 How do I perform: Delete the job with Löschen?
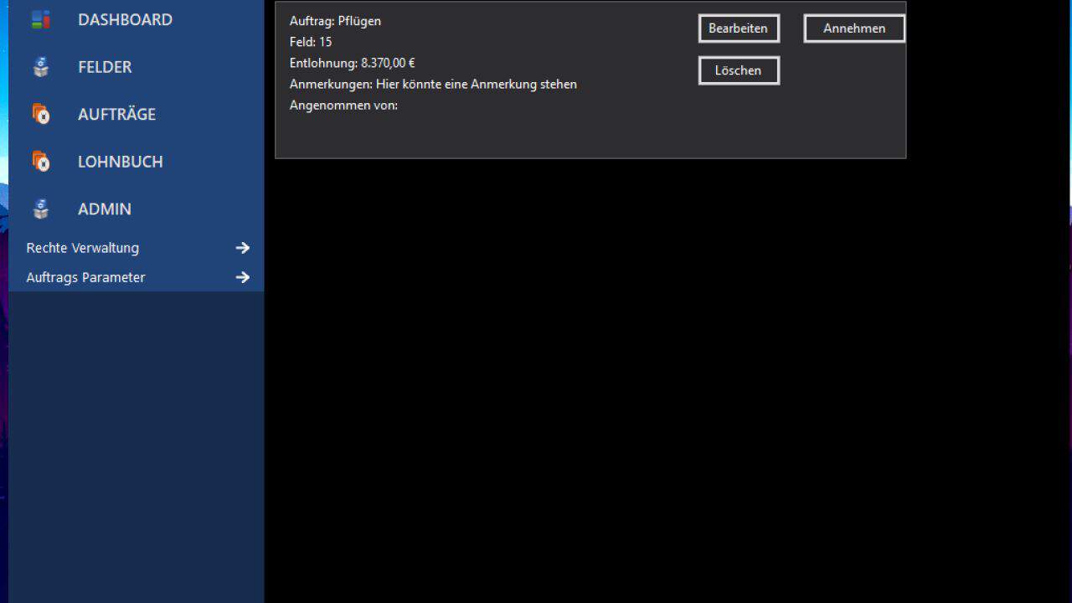(738, 70)
